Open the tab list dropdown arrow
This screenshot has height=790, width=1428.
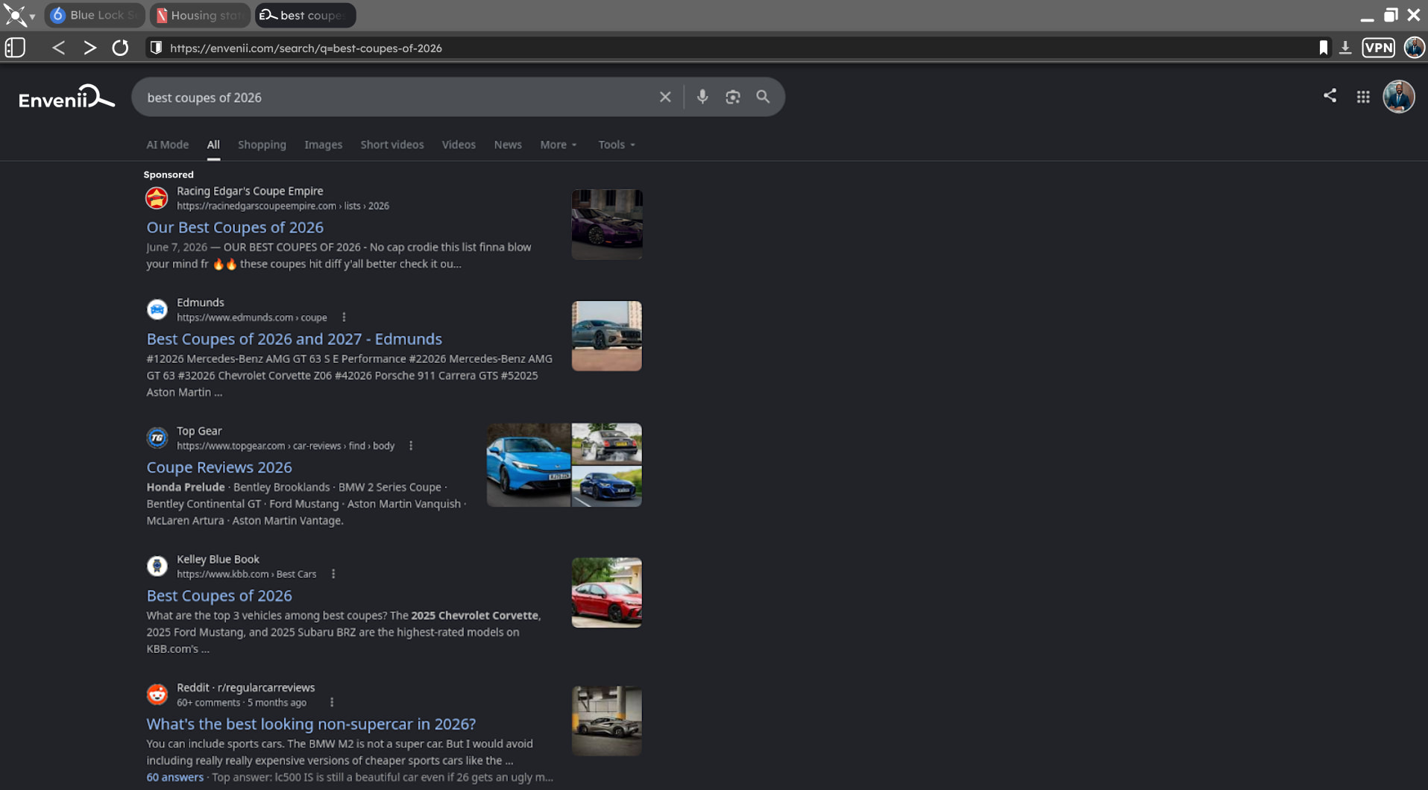32,16
